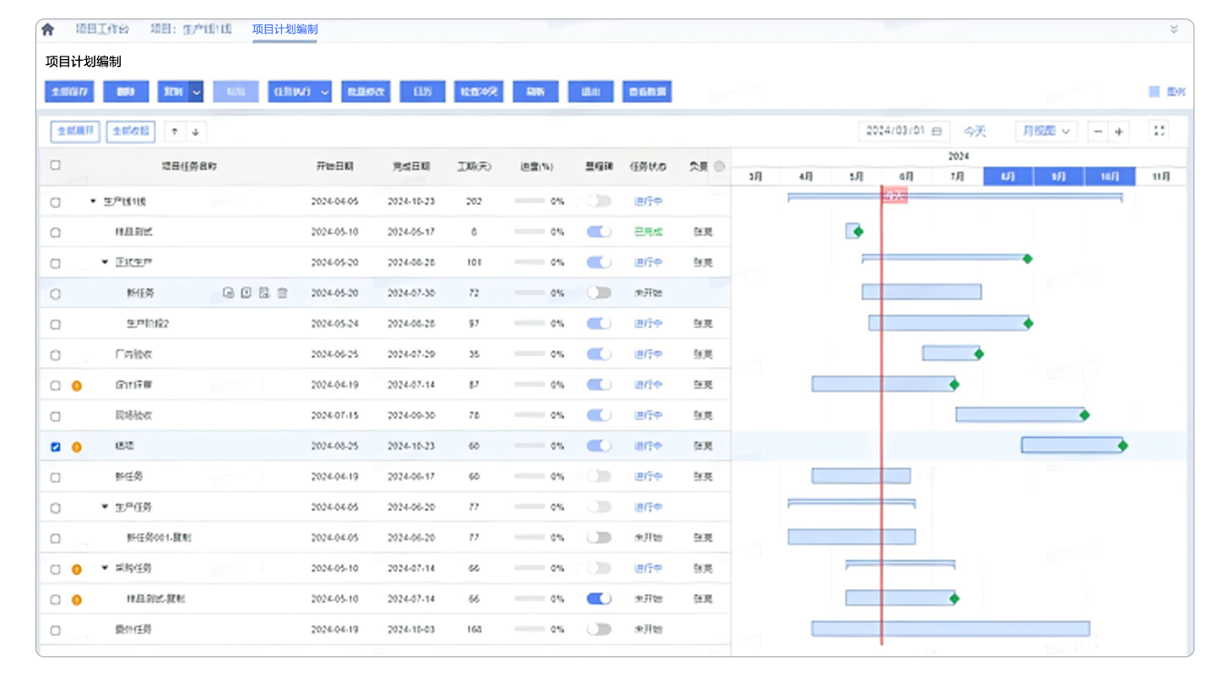Click the move-up arrow icon
This screenshot has height=675, width=1229.
(175, 132)
